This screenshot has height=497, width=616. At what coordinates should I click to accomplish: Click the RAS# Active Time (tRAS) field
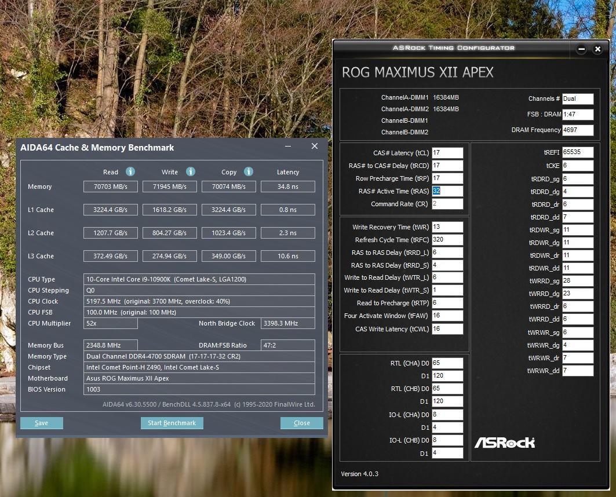point(447,191)
